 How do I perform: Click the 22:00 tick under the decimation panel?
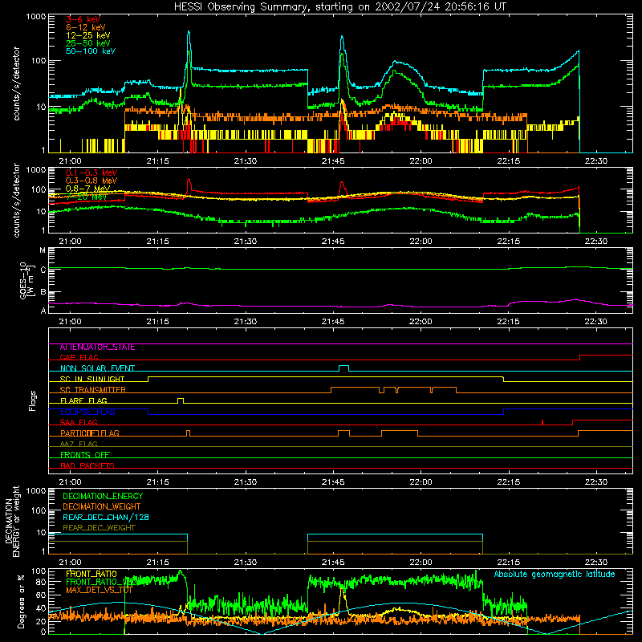point(421,563)
